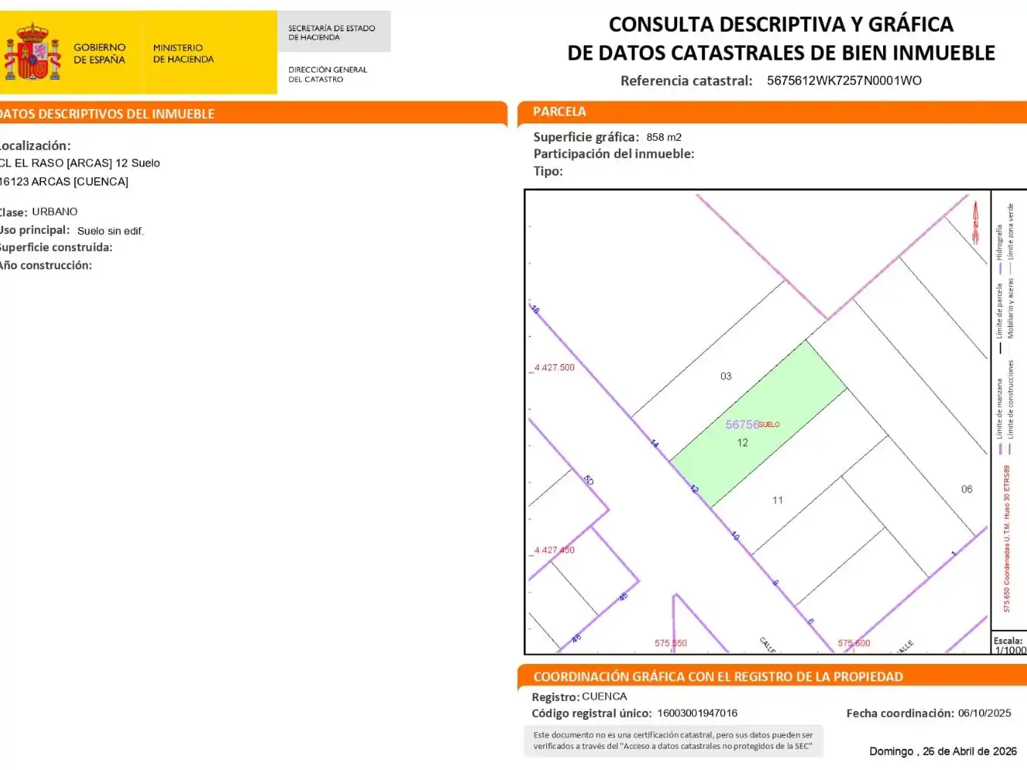Viewport: 1027px width, 770px height.
Task: Click the 'URBANO' class value
Action: 55,211
